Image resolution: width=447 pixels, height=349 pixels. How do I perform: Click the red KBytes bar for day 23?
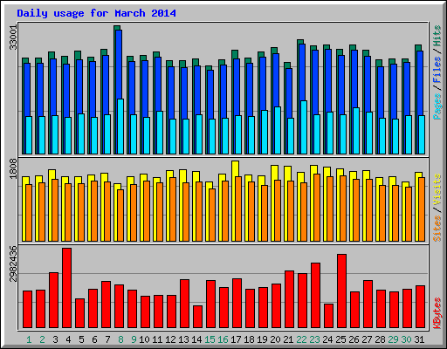315,296
